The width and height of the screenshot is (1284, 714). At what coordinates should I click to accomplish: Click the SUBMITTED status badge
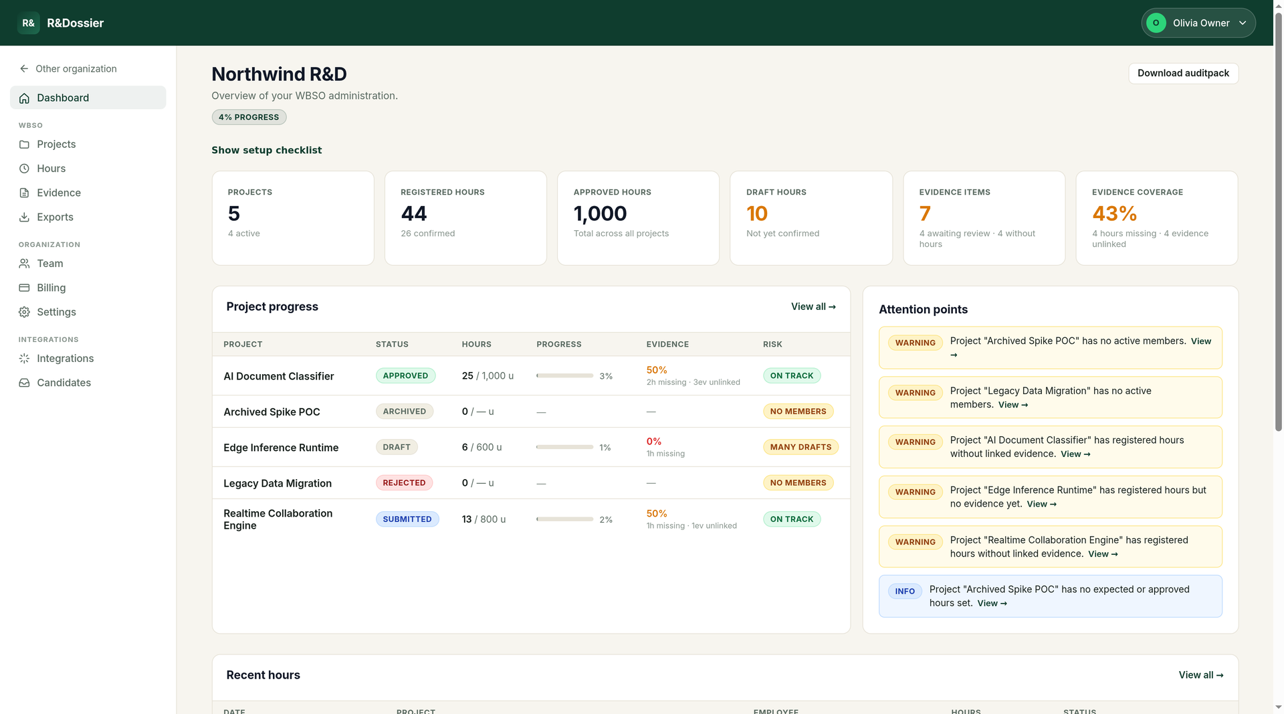tap(407, 519)
